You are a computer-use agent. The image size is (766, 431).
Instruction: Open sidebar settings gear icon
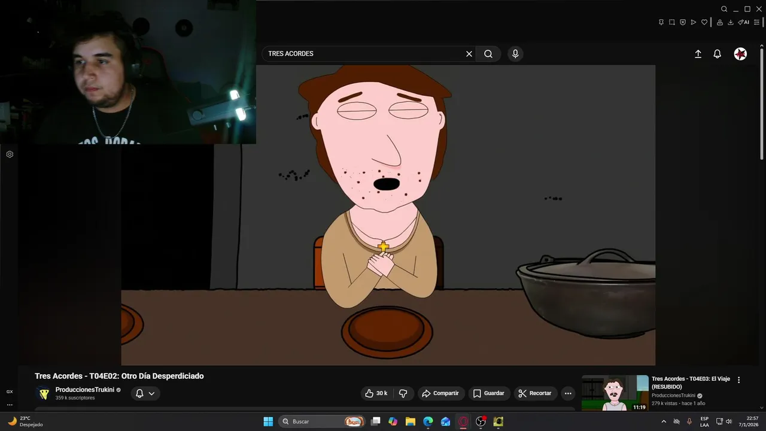[x=10, y=154]
